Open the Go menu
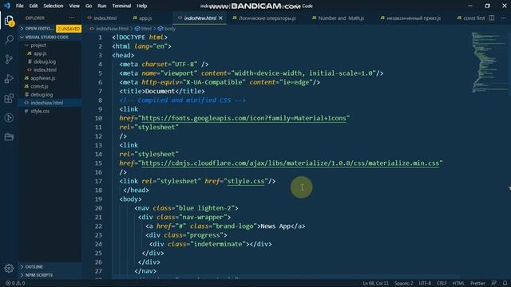This screenshot has width=511, height=287. [89, 6]
